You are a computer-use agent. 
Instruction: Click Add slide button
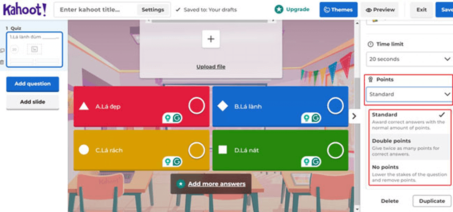click(33, 102)
